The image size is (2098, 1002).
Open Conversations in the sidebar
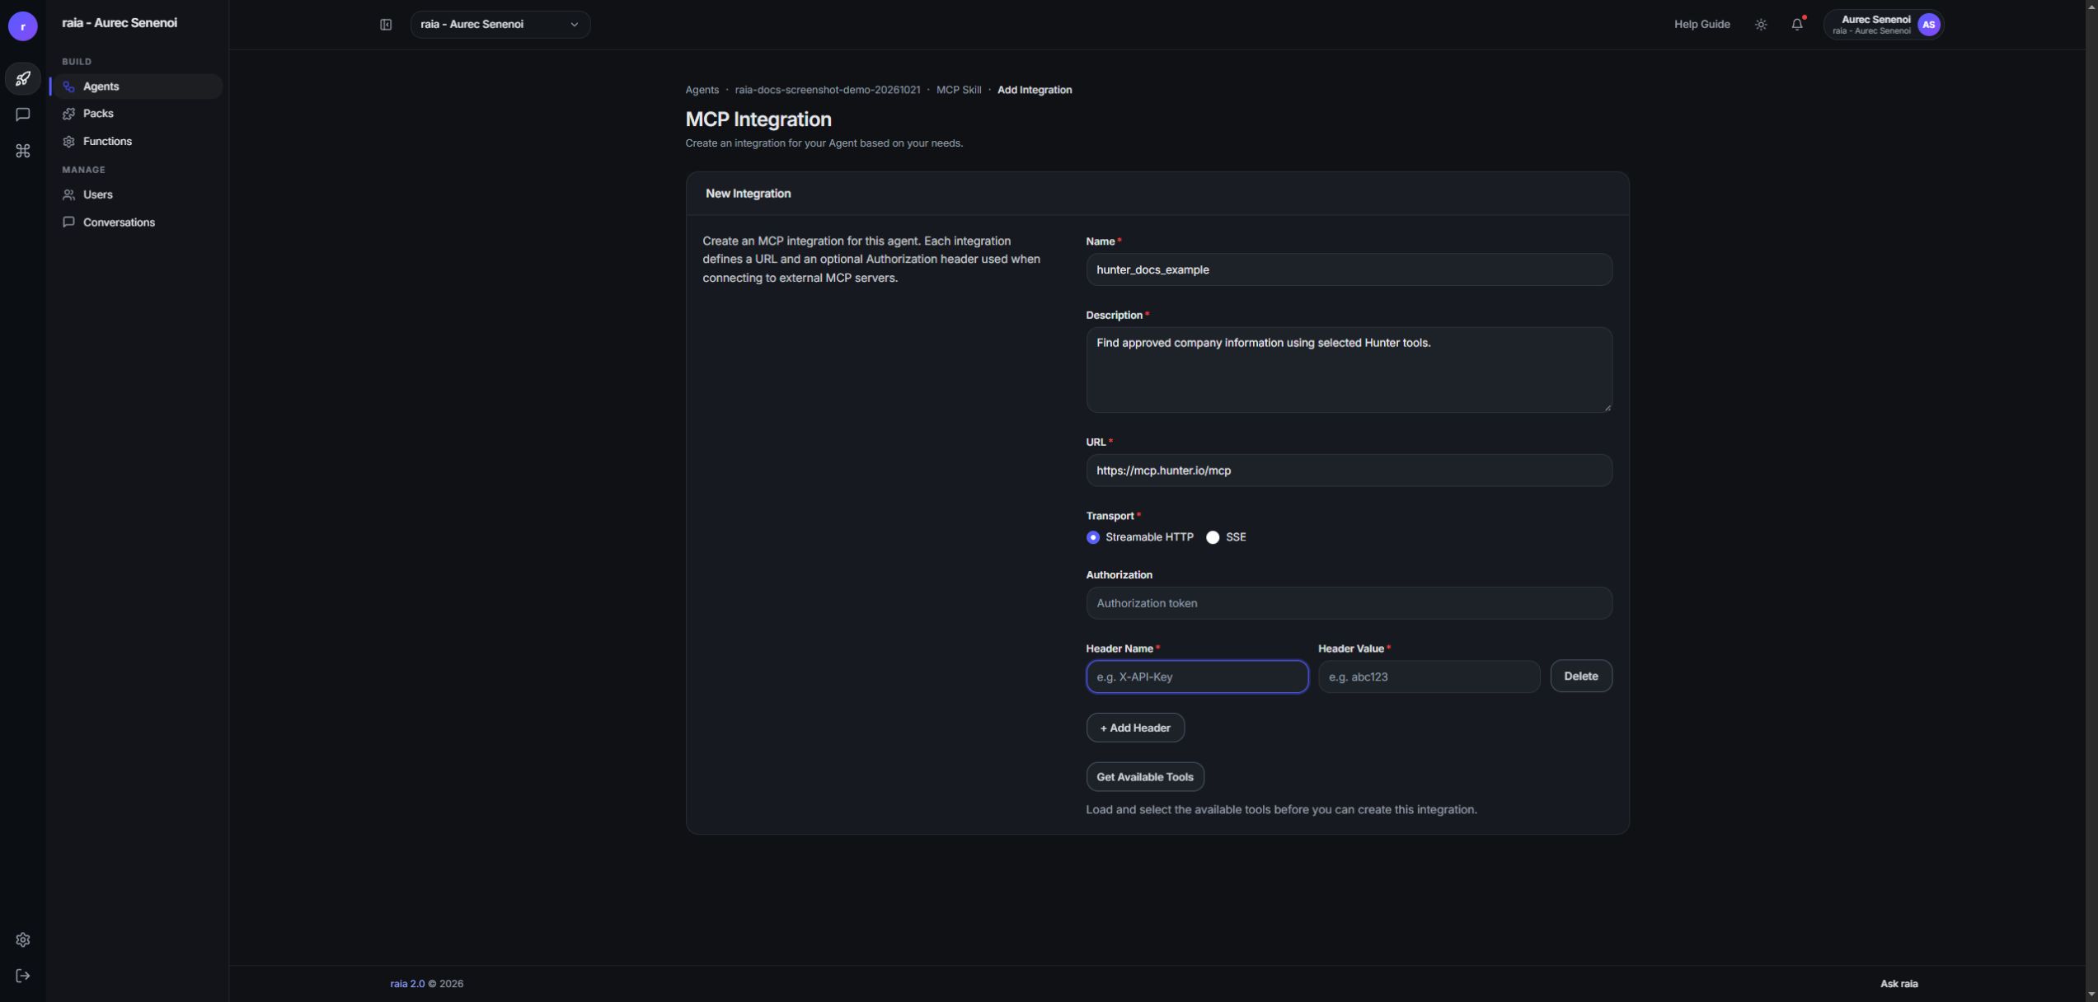click(137, 222)
